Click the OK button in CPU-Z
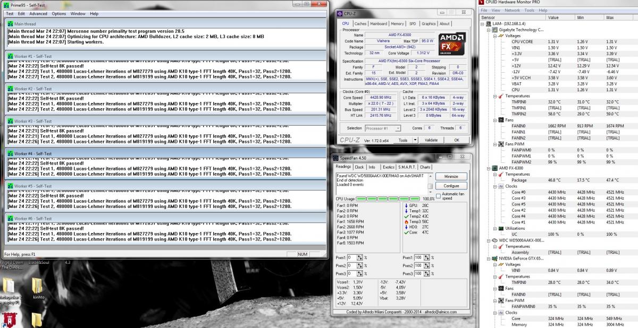The height and width of the screenshot is (328, 638). point(456,140)
